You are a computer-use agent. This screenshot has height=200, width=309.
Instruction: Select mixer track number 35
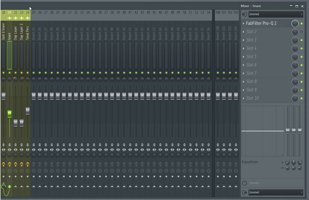coord(94,12)
